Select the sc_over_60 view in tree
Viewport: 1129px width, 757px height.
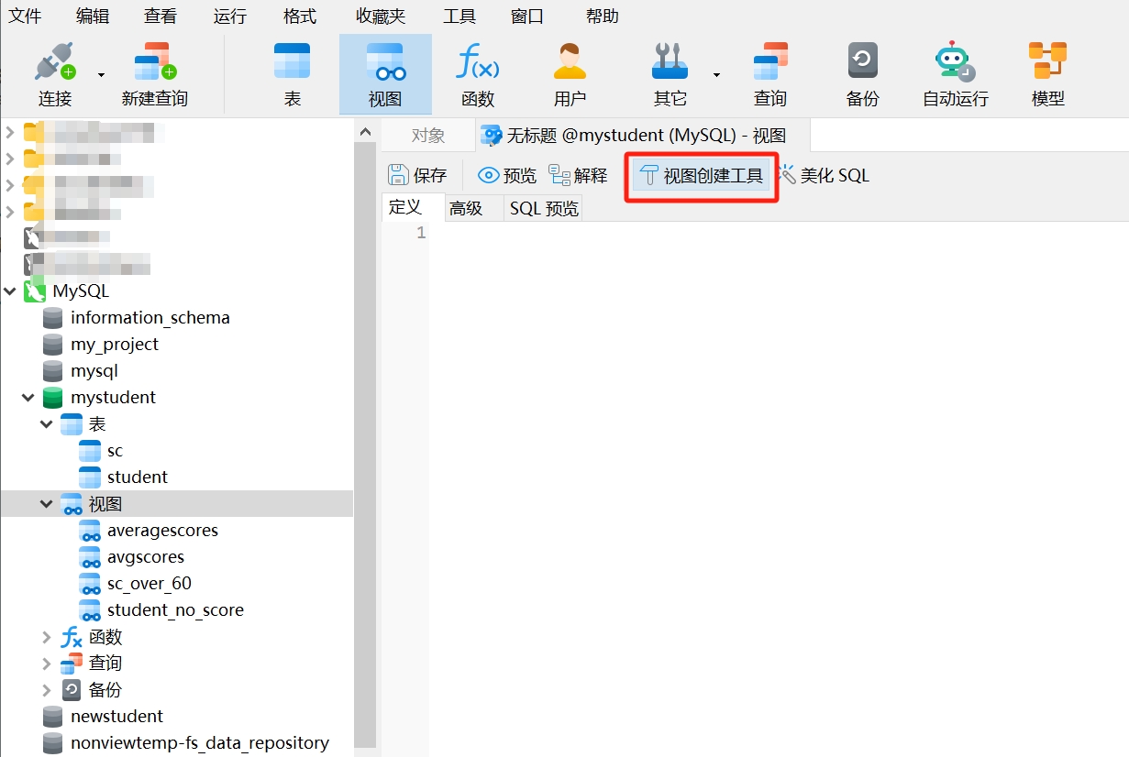click(x=149, y=584)
